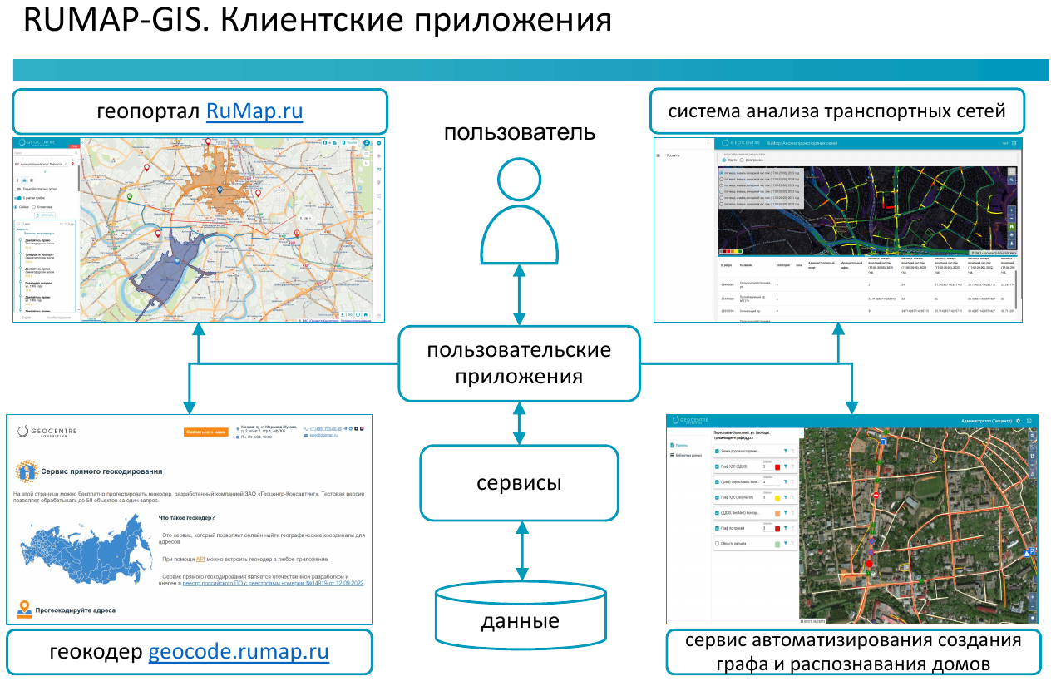Click the 'Название' column header in the transport table

[746, 265]
